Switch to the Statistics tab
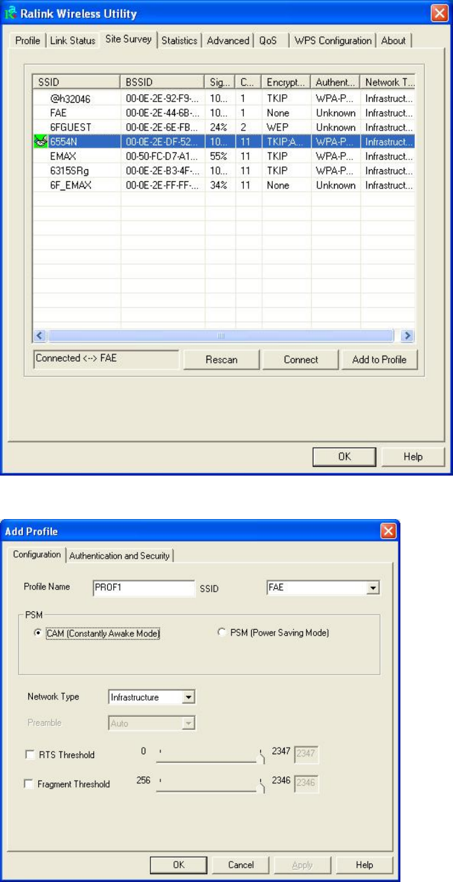 179,41
